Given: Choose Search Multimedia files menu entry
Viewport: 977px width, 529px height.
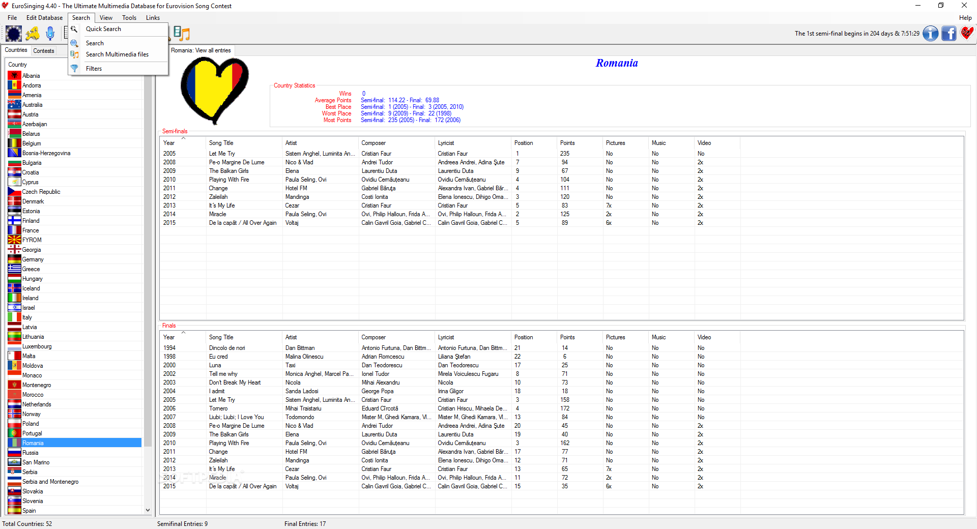Looking at the screenshot, I should click(117, 54).
